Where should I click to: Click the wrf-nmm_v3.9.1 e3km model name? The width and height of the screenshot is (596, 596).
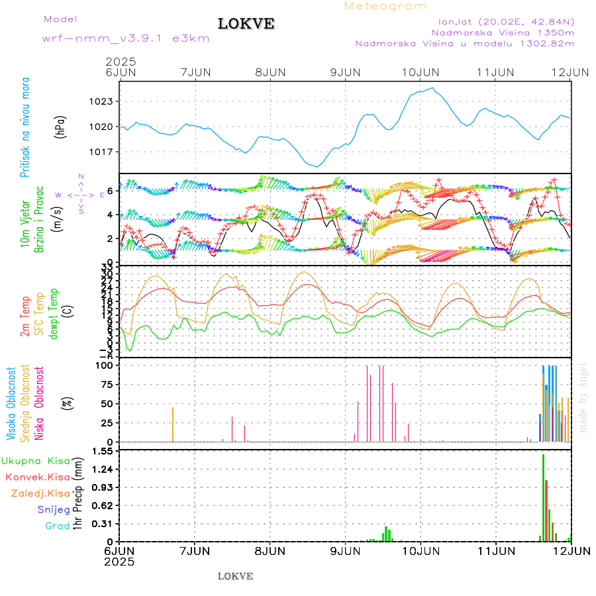coord(126,38)
